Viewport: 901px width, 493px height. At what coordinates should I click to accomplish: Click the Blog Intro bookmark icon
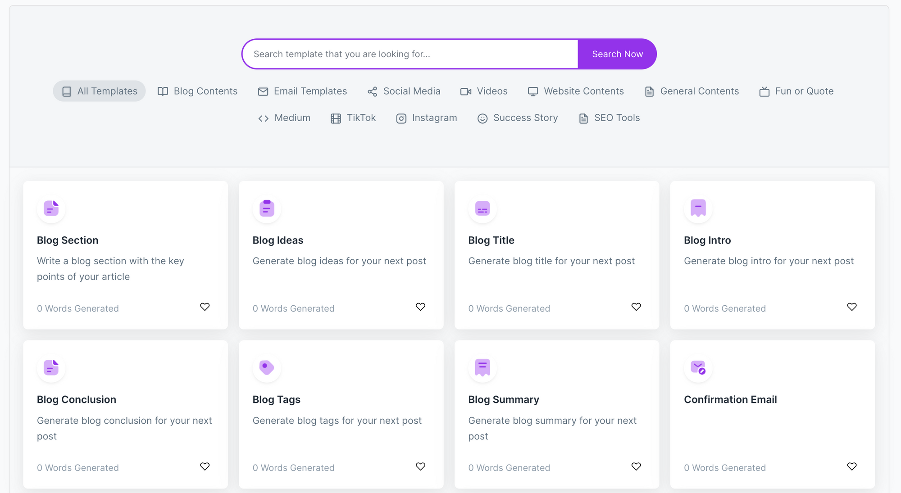point(698,208)
